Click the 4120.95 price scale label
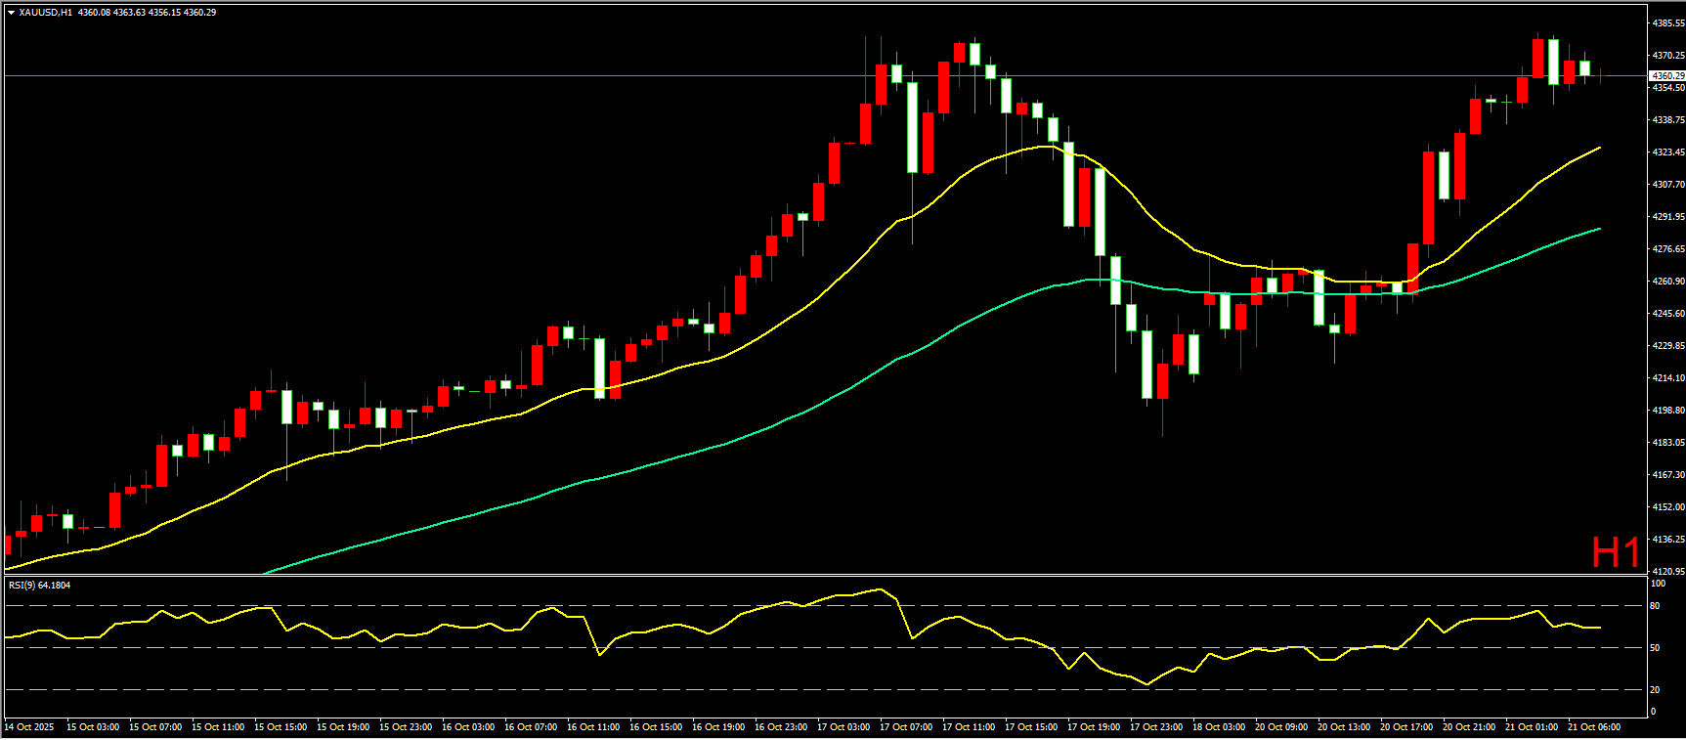Screen dimensions: 1686x740 point(1668,571)
